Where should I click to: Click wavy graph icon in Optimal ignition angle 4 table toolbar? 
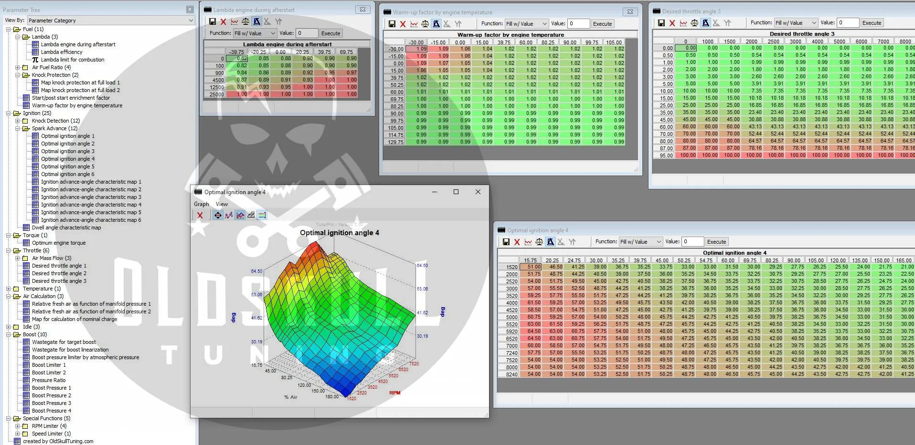528,242
